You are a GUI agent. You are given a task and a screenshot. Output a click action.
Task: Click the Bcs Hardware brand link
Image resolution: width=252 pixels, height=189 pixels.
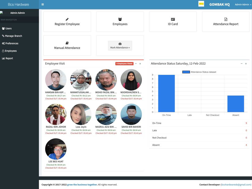point(18,5)
